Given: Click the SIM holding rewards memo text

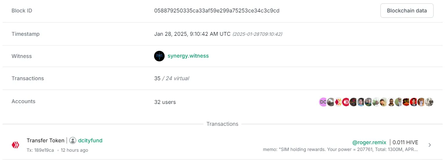Looking at the screenshot, I should tap(341, 149).
